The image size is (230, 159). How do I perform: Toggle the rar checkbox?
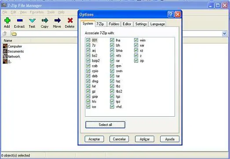click(x=112, y=60)
